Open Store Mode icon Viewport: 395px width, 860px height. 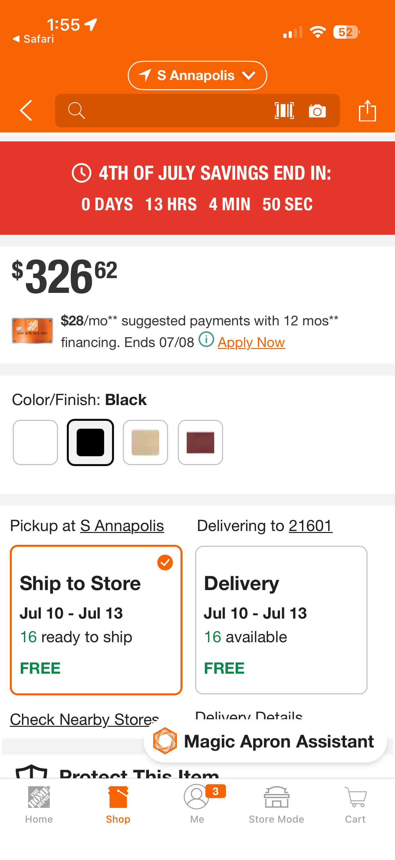tap(276, 805)
